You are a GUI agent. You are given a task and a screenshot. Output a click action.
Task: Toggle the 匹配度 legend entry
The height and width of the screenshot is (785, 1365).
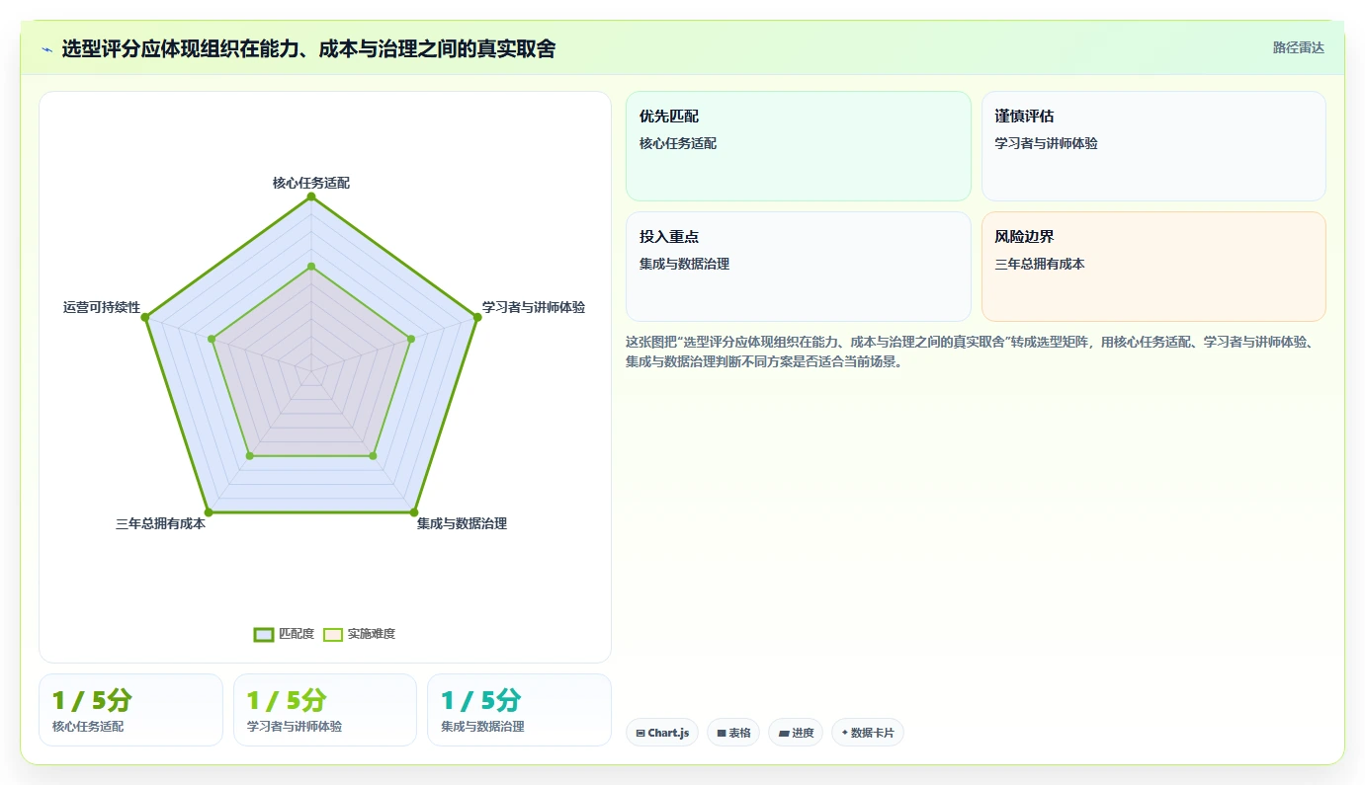point(284,634)
